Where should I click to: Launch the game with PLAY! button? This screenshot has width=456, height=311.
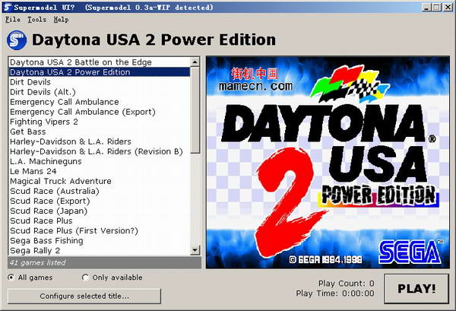click(416, 289)
